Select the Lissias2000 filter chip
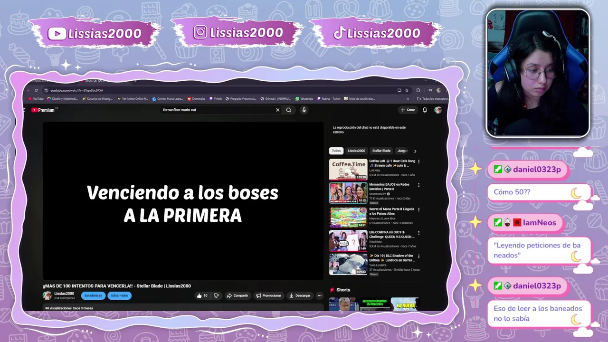Screen dimensions: 608x342 [x=356, y=151]
